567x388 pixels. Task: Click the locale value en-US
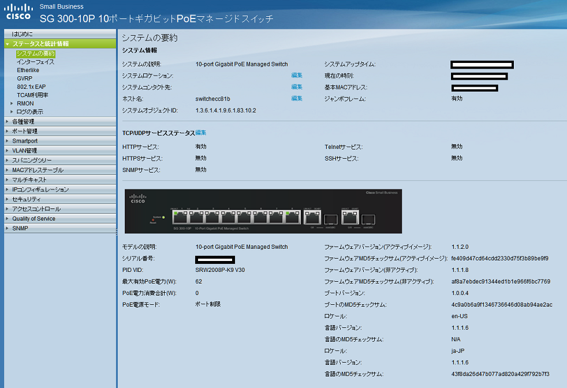459,316
